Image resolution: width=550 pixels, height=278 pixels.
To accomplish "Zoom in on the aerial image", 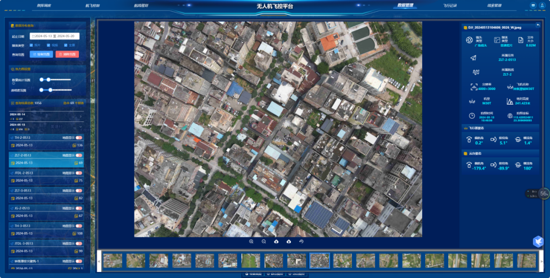I will pyautogui.click(x=251, y=242).
